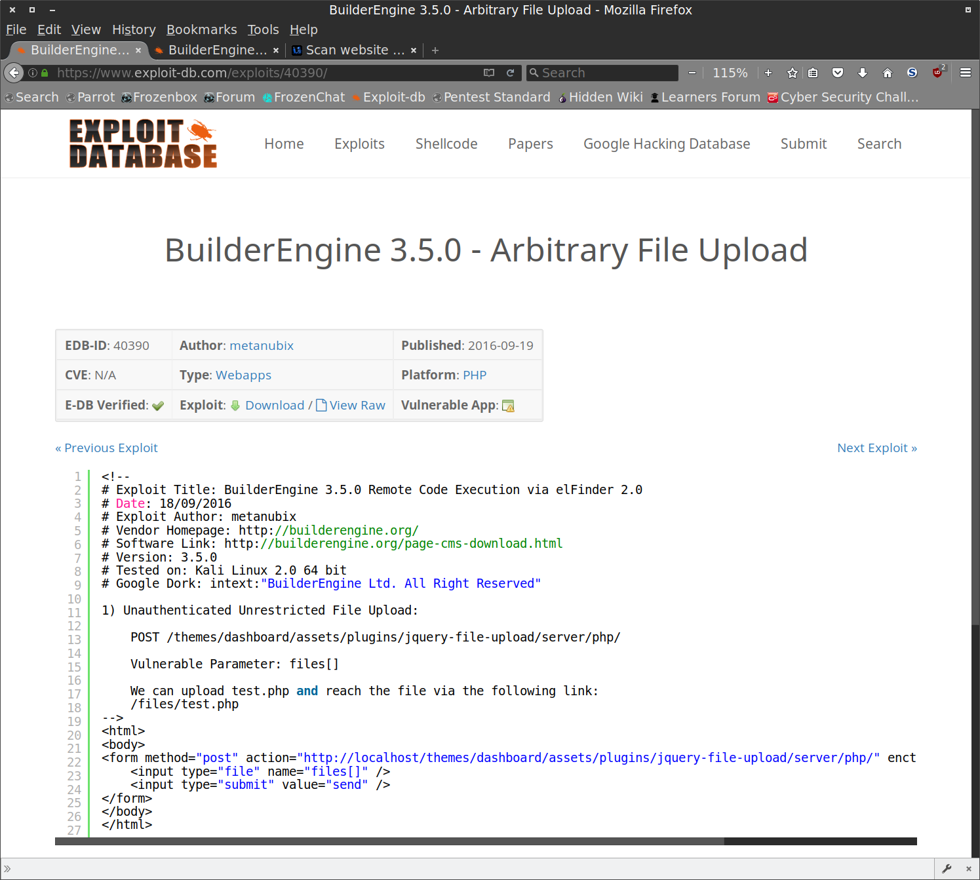980x880 pixels.
Task: Click the browser back arrow button
Action: 14,73
